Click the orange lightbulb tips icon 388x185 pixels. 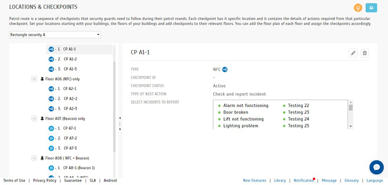358,8
